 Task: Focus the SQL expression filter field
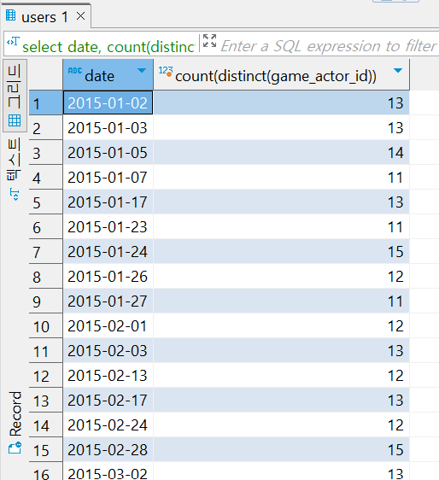(x=329, y=46)
